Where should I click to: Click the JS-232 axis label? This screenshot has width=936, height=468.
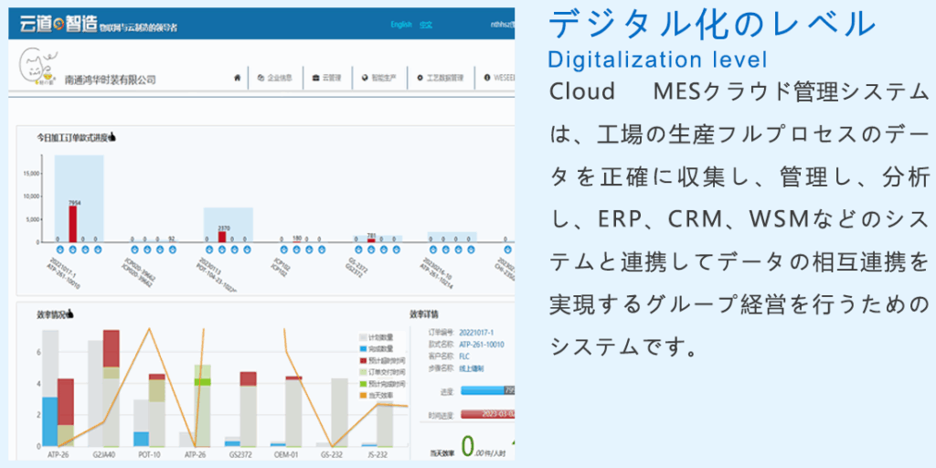click(378, 455)
